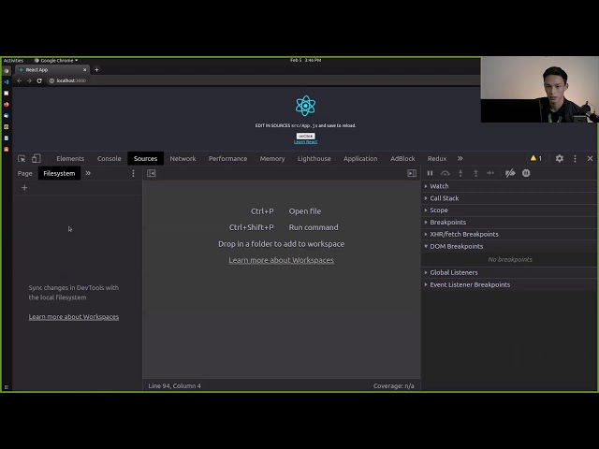Step out of current function icon

click(x=475, y=173)
